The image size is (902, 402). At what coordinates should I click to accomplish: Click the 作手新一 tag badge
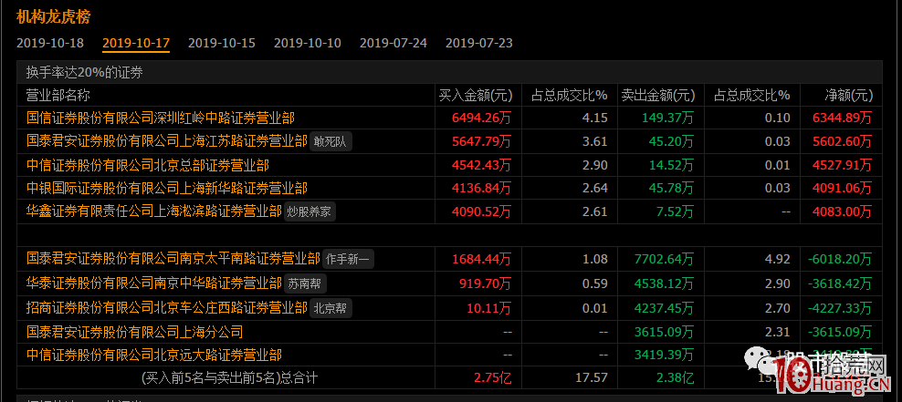tap(348, 259)
